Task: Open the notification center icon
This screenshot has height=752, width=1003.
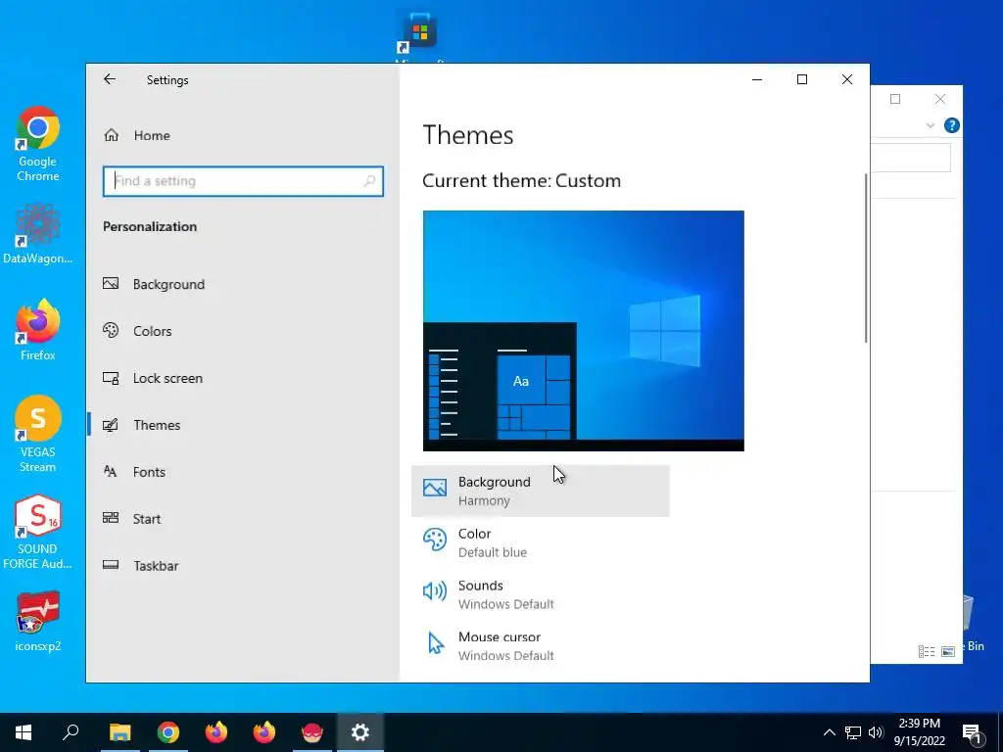Action: [x=972, y=733]
